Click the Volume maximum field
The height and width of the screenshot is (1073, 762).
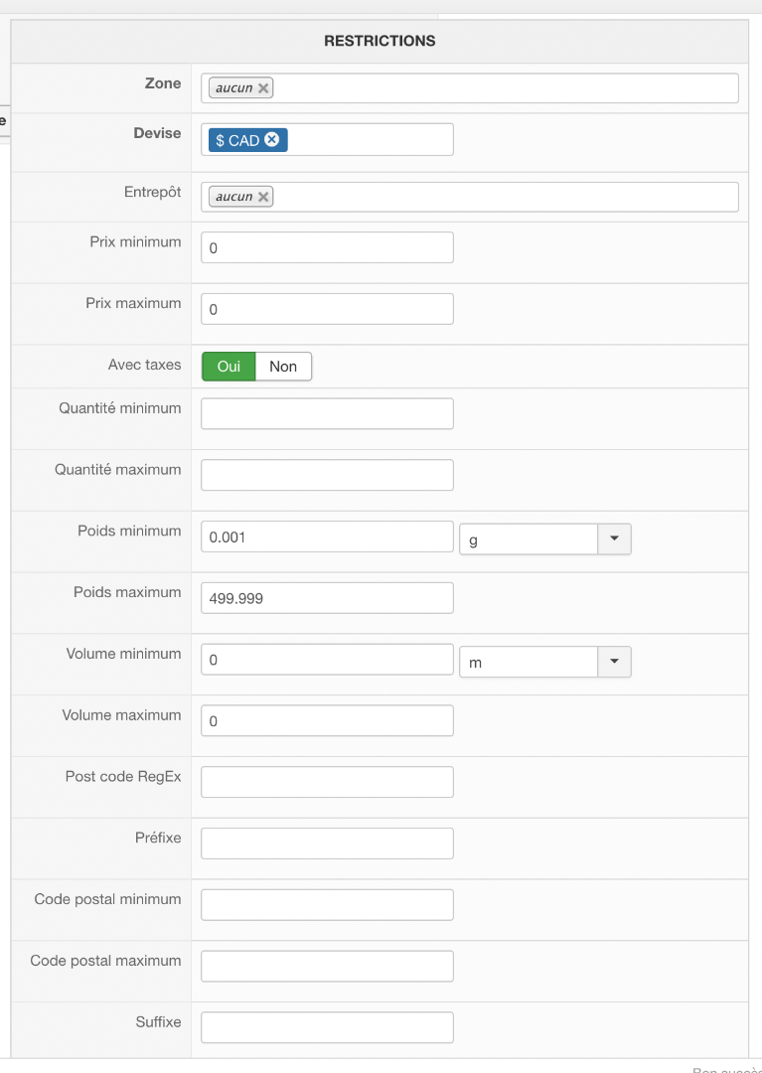327,720
